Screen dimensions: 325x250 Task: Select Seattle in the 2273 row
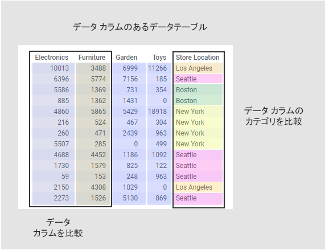[186, 198]
